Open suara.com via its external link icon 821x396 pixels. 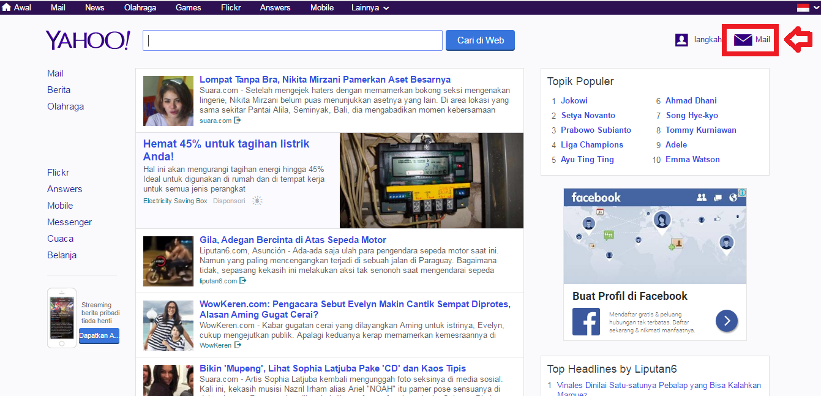coord(238,121)
